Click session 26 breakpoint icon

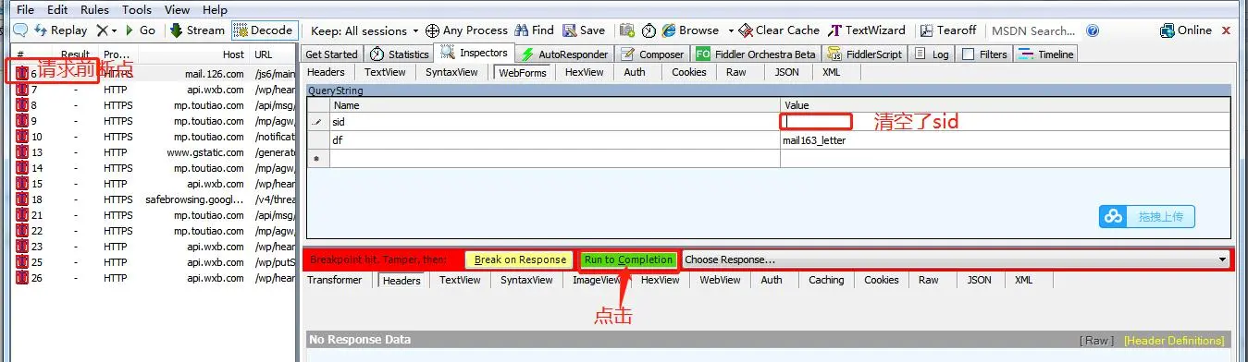tap(22, 278)
